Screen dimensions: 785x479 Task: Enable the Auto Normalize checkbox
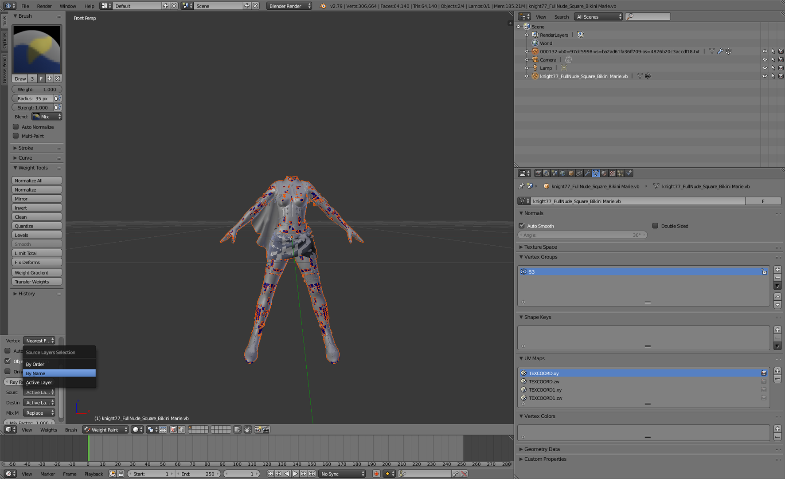coord(16,127)
